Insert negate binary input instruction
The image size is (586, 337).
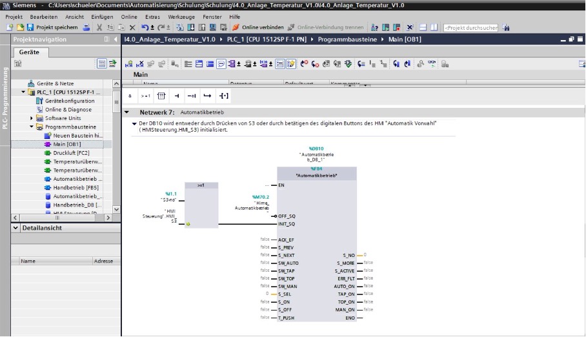pyautogui.click(x=192, y=96)
